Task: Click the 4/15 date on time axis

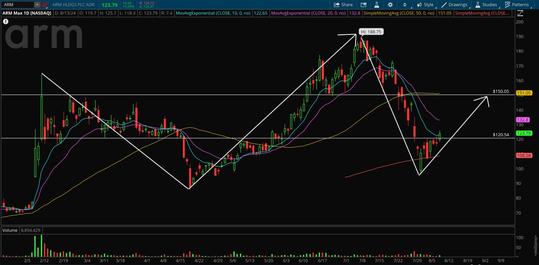Action: click(x=180, y=261)
